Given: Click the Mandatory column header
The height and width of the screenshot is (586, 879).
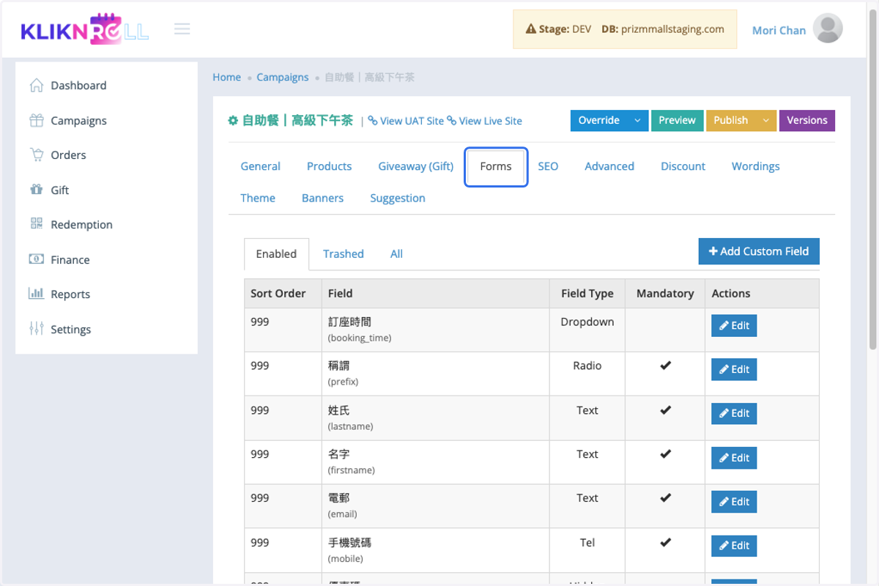Looking at the screenshot, I should [x=665, y=293].
